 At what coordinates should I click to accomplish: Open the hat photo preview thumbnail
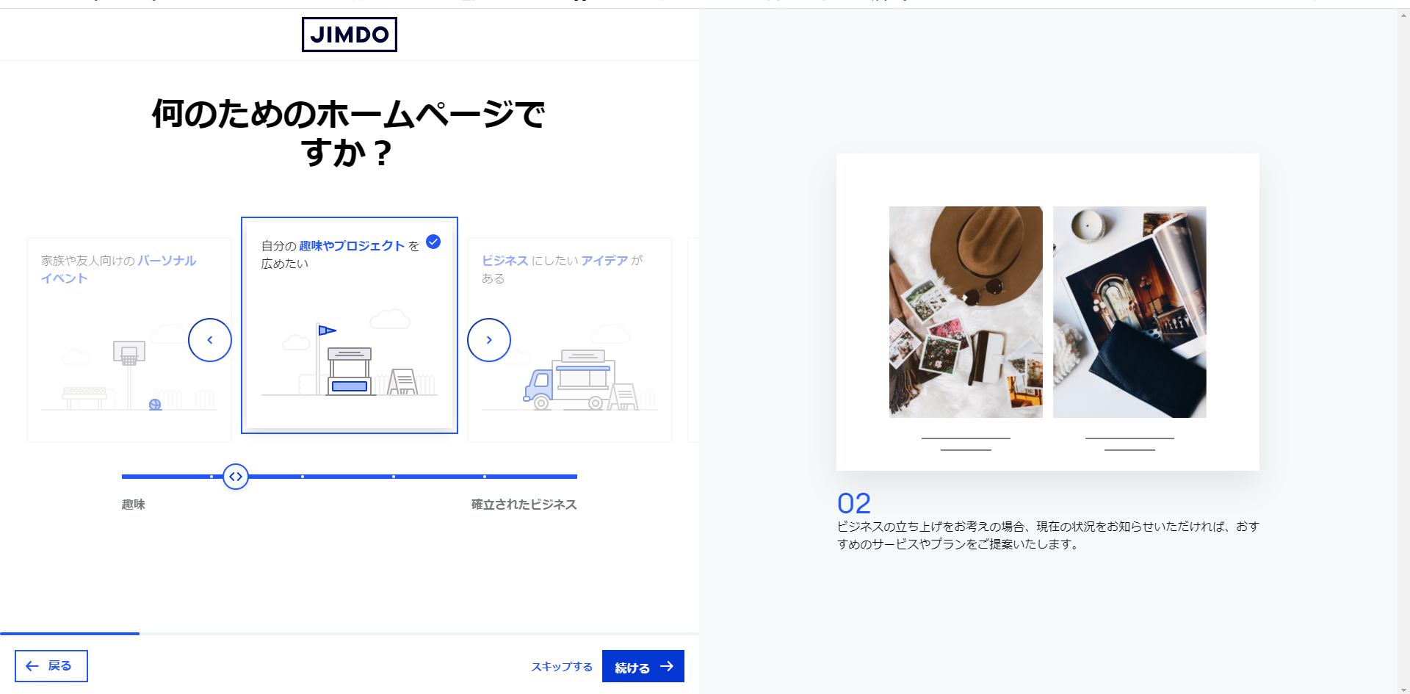[x=966, y=312]
